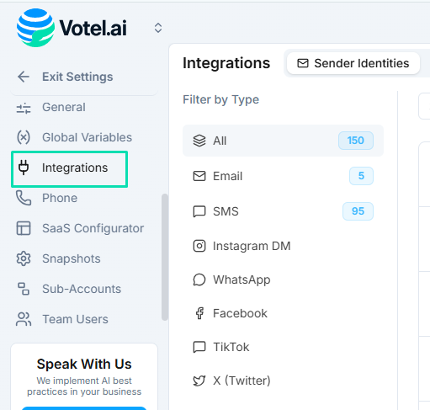Click the Integrations plug icon
430x410 pixels.
[x=24, y=168]
